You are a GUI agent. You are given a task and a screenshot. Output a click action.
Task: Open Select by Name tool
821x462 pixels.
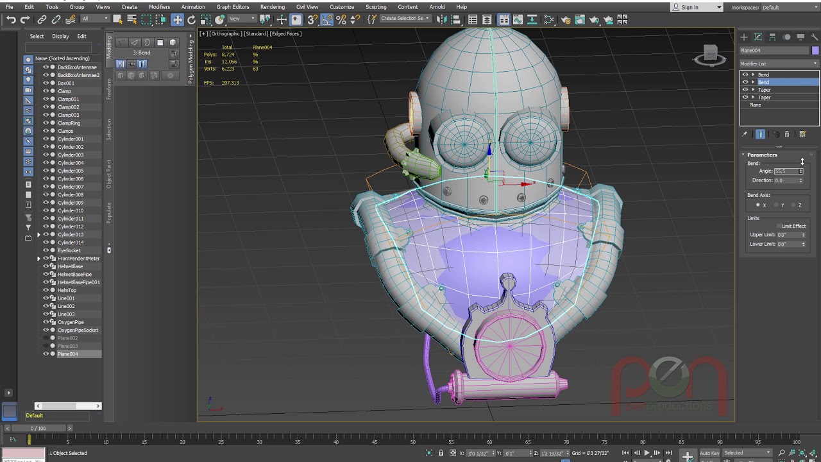click(x=131, y=19)
